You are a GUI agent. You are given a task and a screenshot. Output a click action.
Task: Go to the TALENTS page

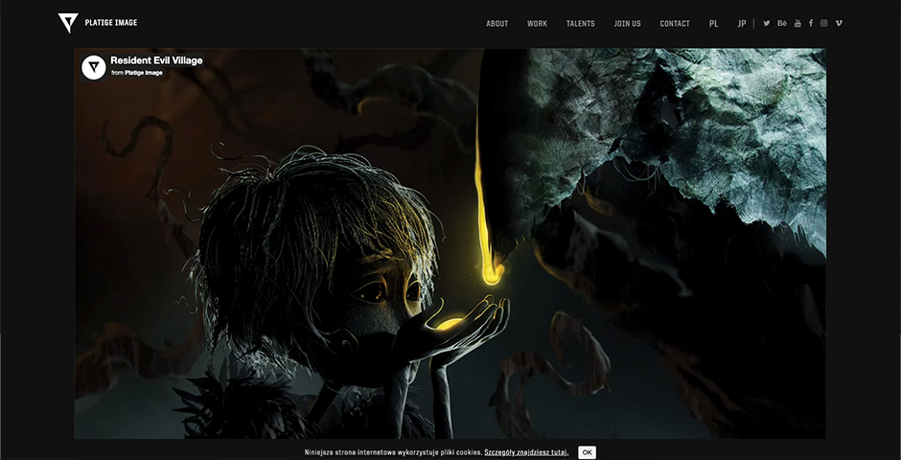580,24
